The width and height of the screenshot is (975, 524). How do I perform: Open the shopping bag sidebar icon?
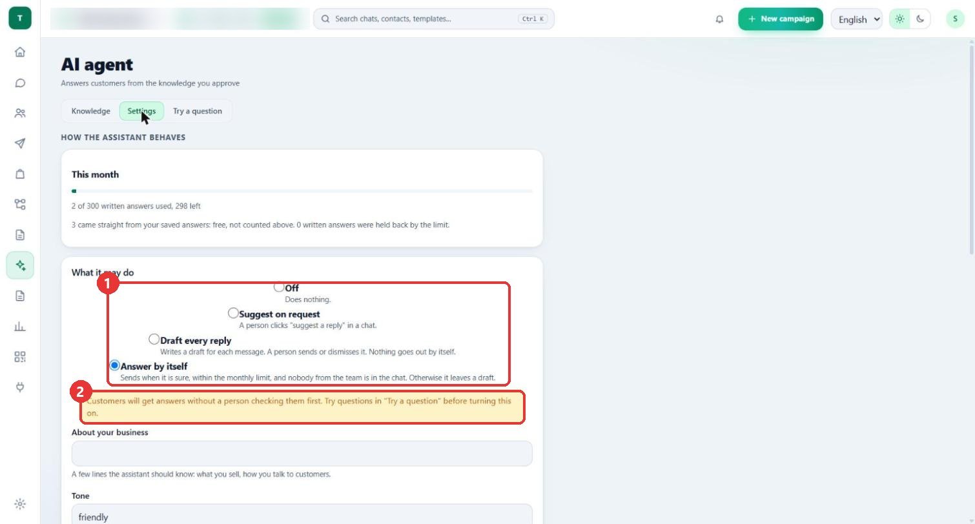(x=20, y=174)
